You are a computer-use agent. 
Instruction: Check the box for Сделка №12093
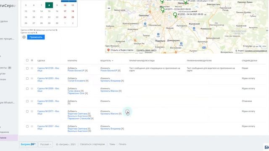[x=27, y=78]
